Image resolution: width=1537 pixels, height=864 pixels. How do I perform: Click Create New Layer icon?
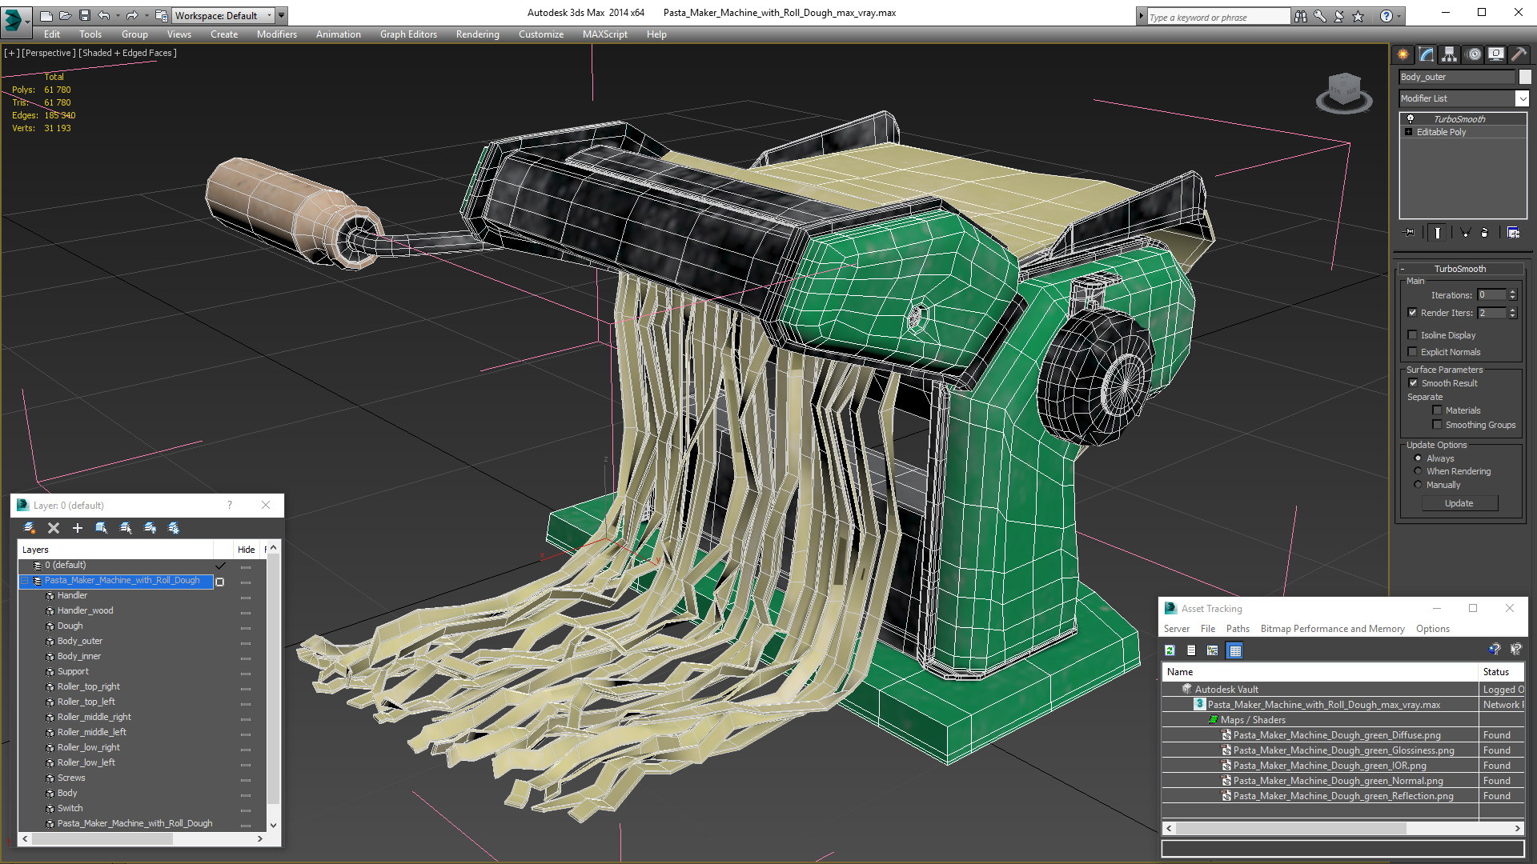click(30, 528)
